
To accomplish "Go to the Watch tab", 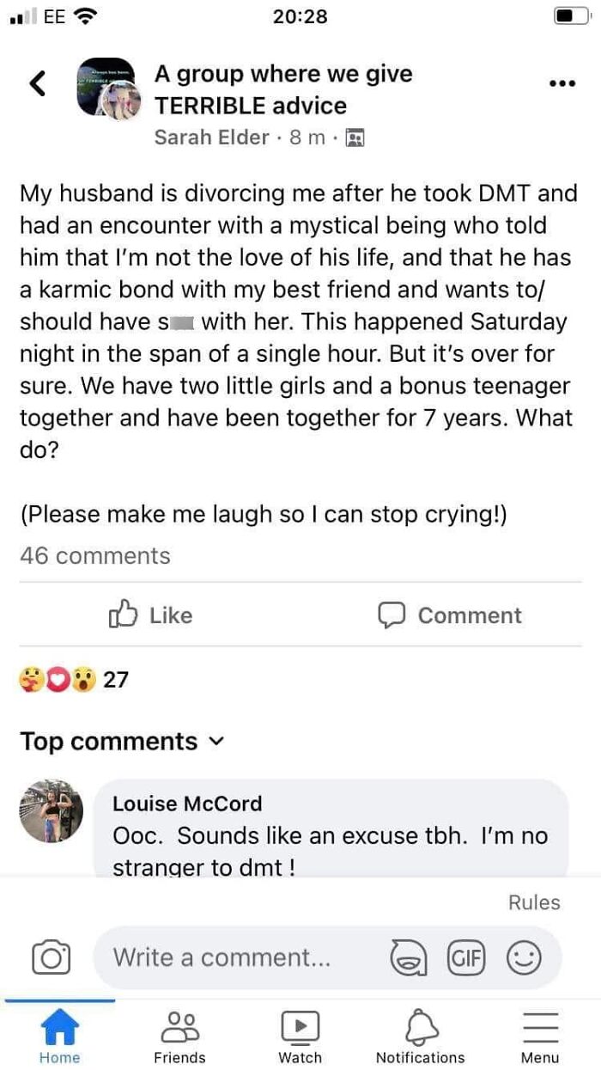I will coord(300,1036).
